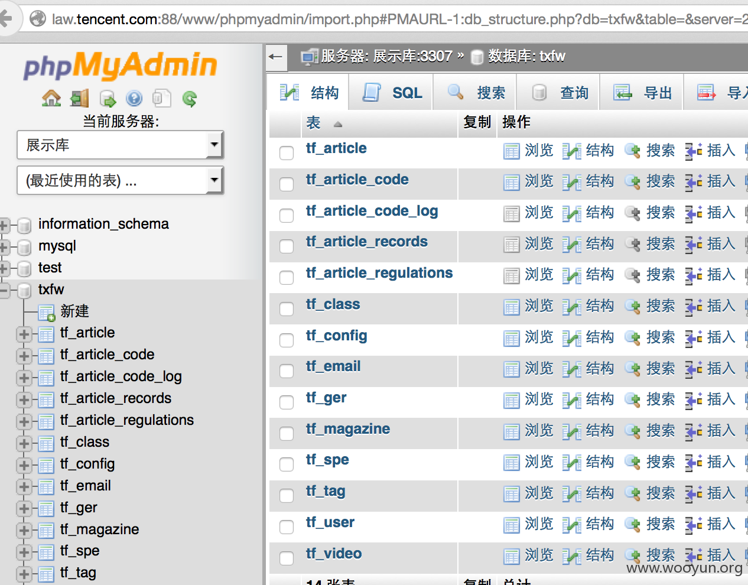
Task: Click browse icon for tf_class row
Action: pos(512,307)
